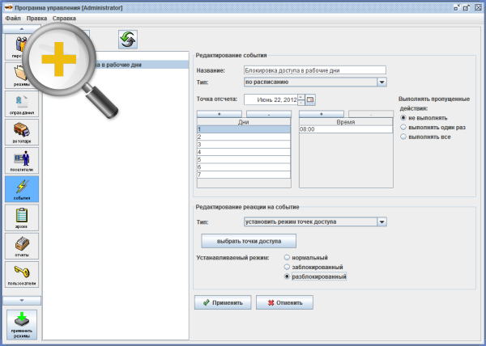Select the 'выполнить все' radio option

[403, 137]
